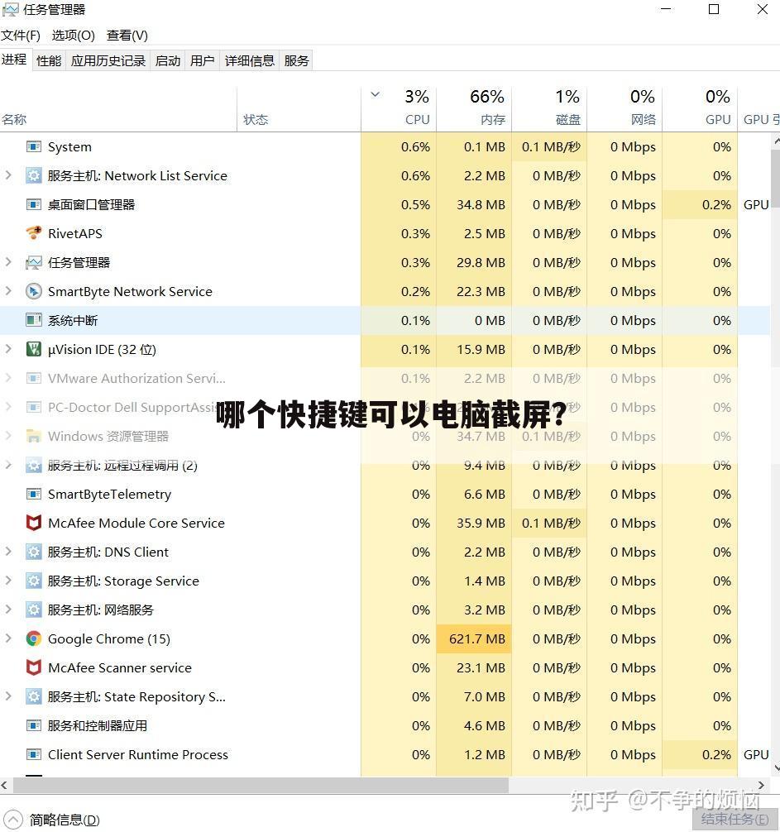Open the 文件(F) menu

click(x=21, y=36)
